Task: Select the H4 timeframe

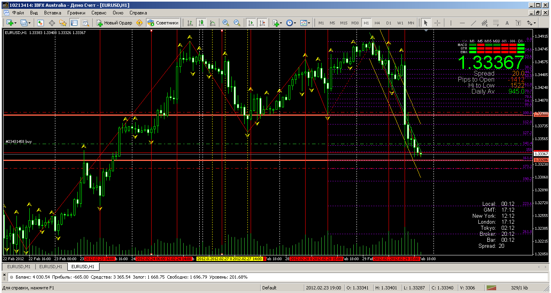Action: (x=377, y=23)
